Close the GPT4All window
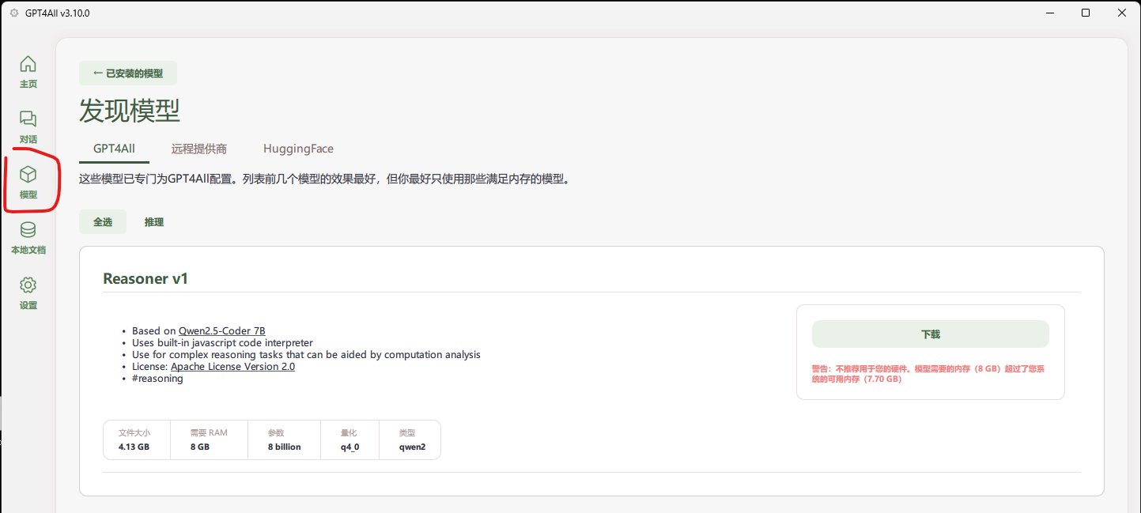Image resolution: width=1141 pixels, height=513 pixels. tap(1122, 13)
